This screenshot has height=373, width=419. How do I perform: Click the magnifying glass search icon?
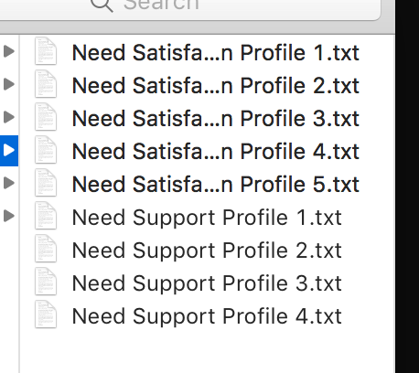(x=102, y=5)
